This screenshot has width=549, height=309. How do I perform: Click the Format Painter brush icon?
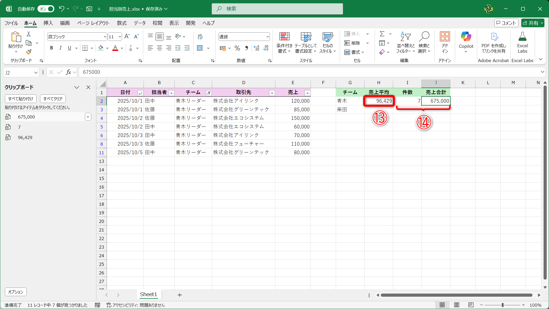pyautogui.click(x=29, y=52)
